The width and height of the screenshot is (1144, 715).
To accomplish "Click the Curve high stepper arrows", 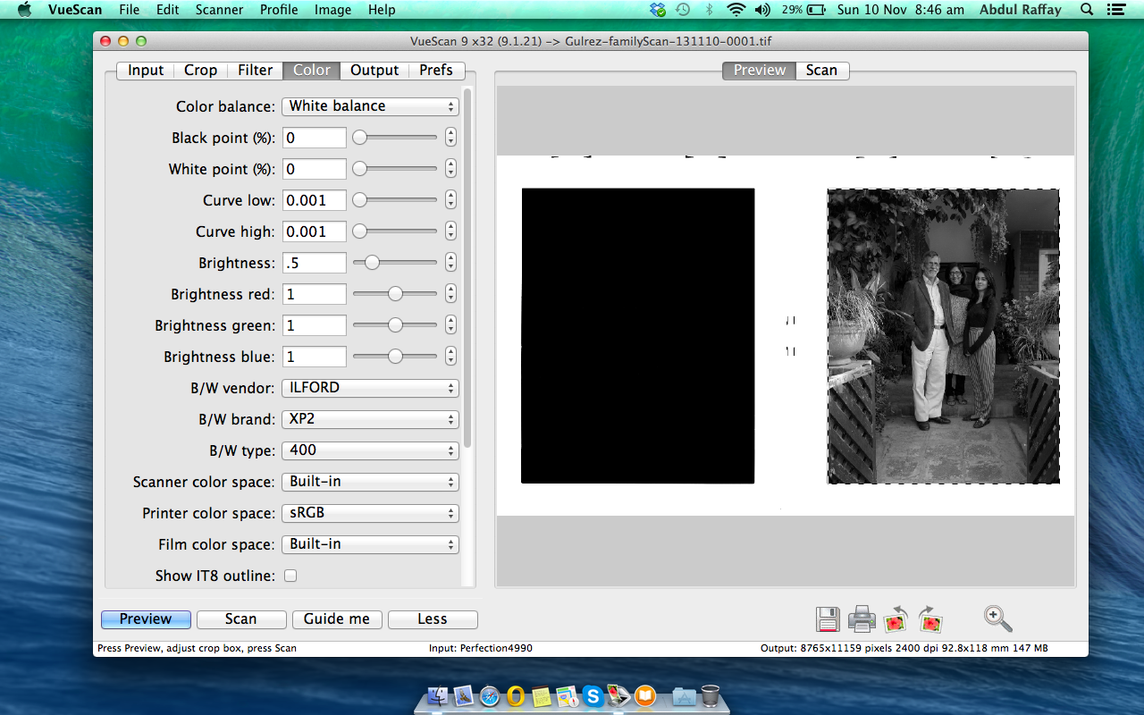I will [450, 231].
